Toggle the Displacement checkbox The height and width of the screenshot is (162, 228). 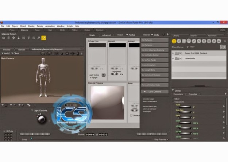click(131, 115)
